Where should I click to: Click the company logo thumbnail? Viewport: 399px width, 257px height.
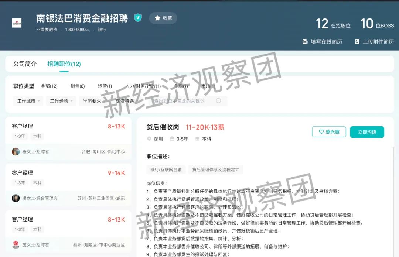pyautogui.click(x=17, y=23)
